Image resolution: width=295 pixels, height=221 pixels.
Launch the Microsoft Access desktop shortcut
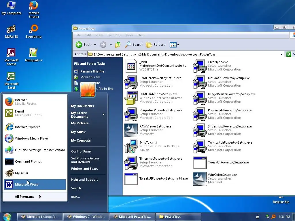click(11, 57)
